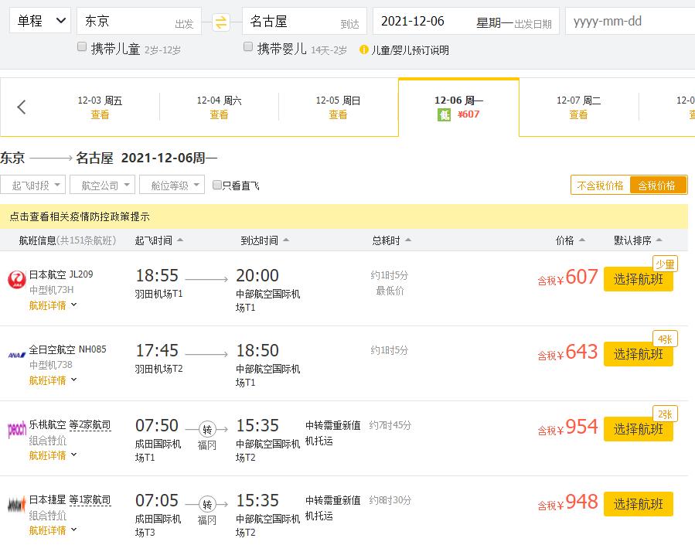This screenshot has height=545, width=695.
Task: Click the arrival city field 名古屋
Action: 305,21
